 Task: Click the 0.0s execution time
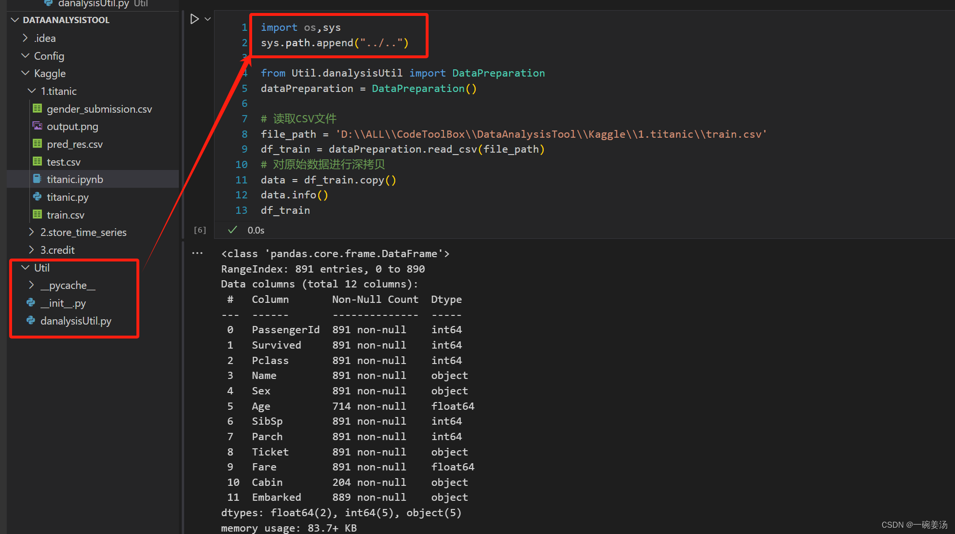(x=256, y=230)
